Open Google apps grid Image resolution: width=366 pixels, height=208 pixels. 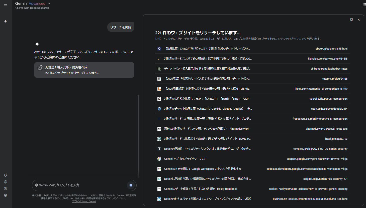(364, 5)
